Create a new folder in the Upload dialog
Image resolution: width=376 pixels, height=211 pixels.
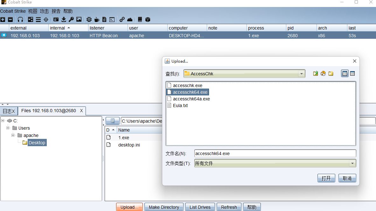coord(331,73)
